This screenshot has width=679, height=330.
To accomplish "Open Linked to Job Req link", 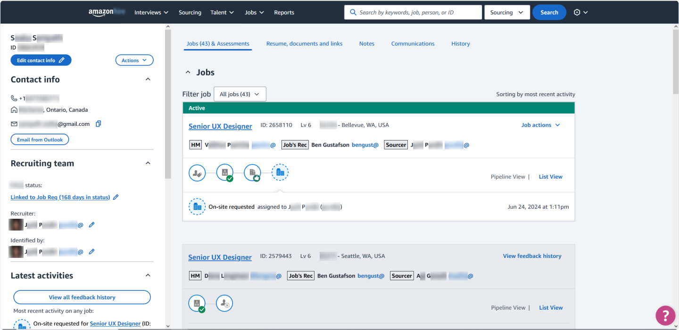I will pos(60,197).
